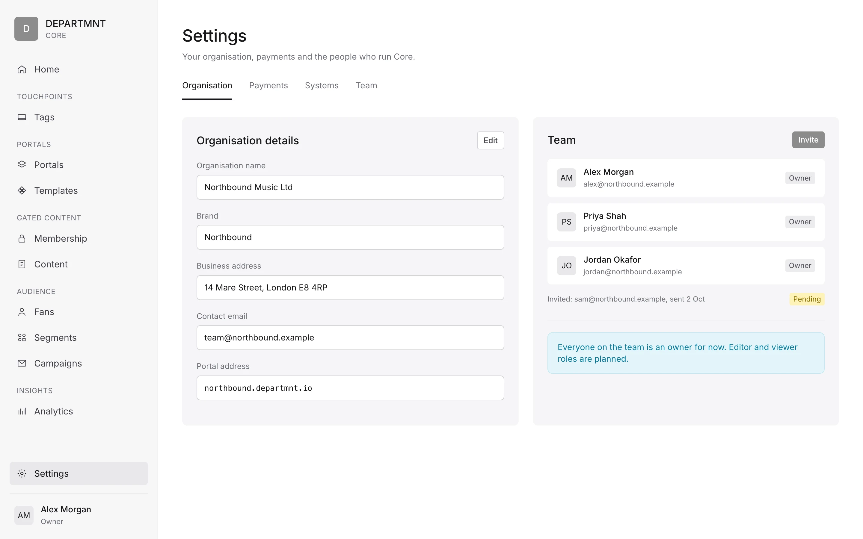Click the Invite button in Team card
The image size is (863, 539).
[808, 140]
